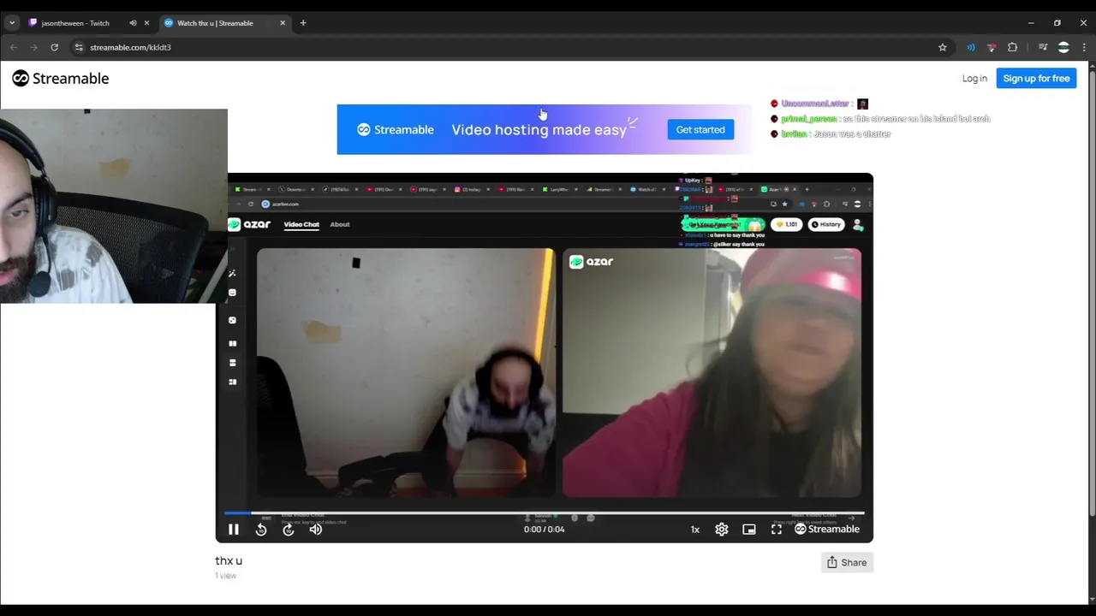Screen dimensions: 1096x616
Task: Click Log in link
Action: 974,78
